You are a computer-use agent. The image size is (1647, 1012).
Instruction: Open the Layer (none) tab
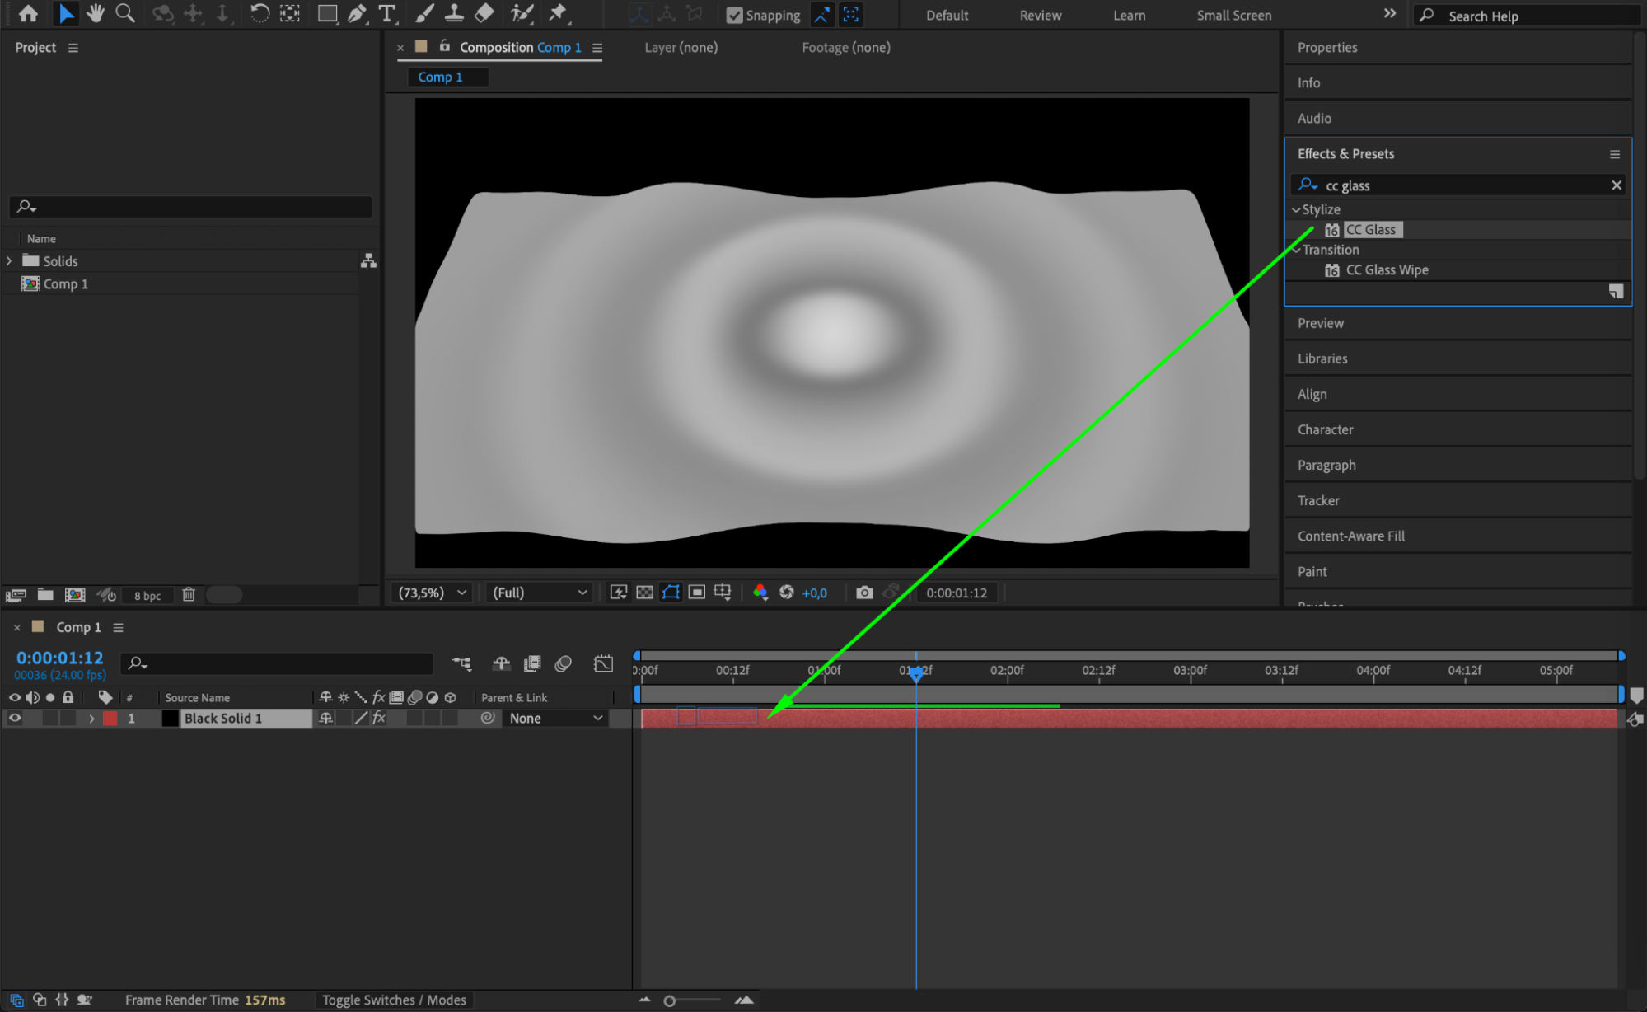click(681, 47)
